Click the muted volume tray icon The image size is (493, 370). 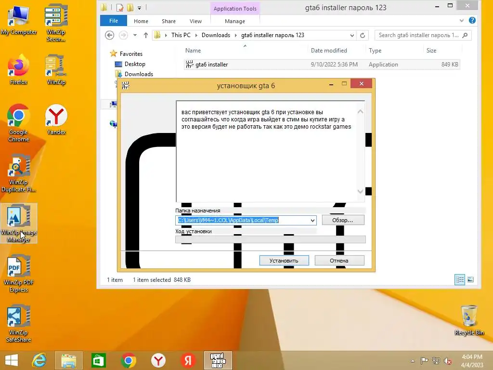click(448, 361)
